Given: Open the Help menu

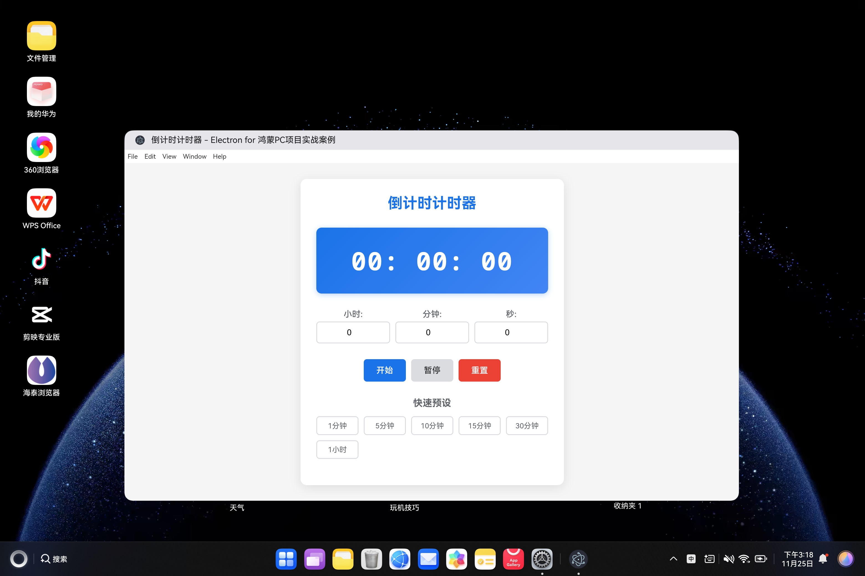Looking at the screenshot, I should point(219,156).
